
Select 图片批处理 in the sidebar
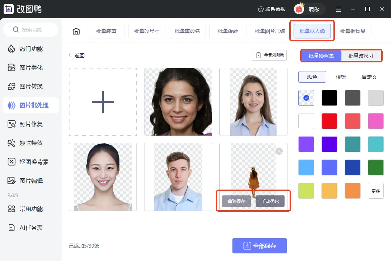[x=31, y=105]
